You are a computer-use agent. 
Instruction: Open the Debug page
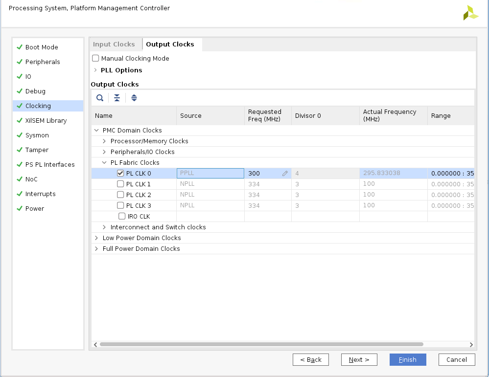[35, 91]
